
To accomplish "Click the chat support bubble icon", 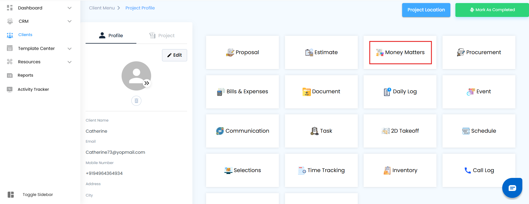I will pyautogui.click(x=512, y=188).
